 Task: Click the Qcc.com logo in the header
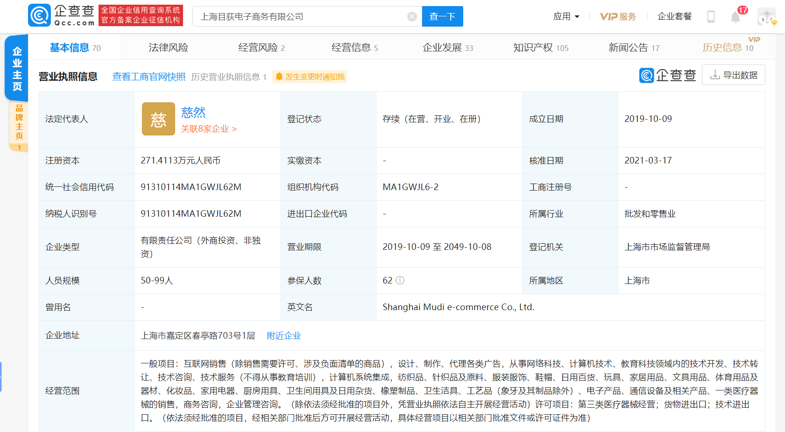tap(62, 15)
